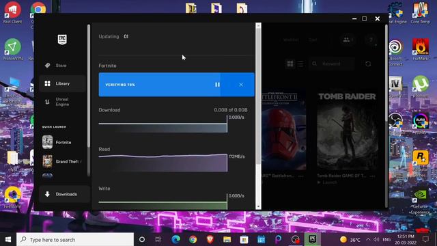Open FurMark desktop shortcut
Viewport: 437px width, 246px height.
point(421,50)
